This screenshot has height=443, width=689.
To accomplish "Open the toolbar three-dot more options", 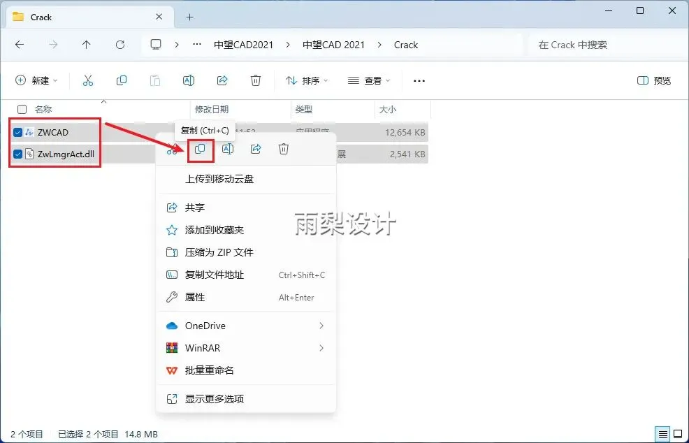I will pyautogui.click(x=419, y=81).
